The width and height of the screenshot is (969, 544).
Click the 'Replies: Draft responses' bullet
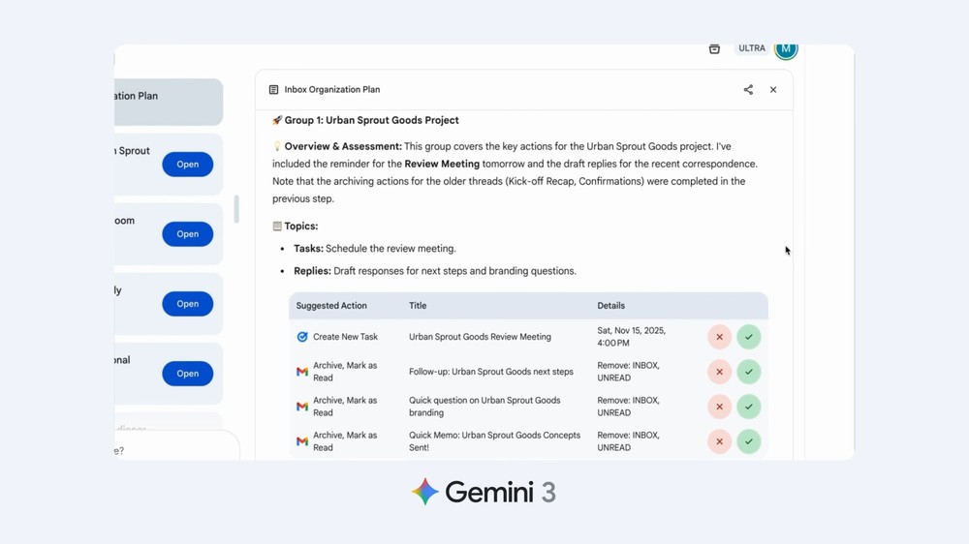(x=434, y=271)
